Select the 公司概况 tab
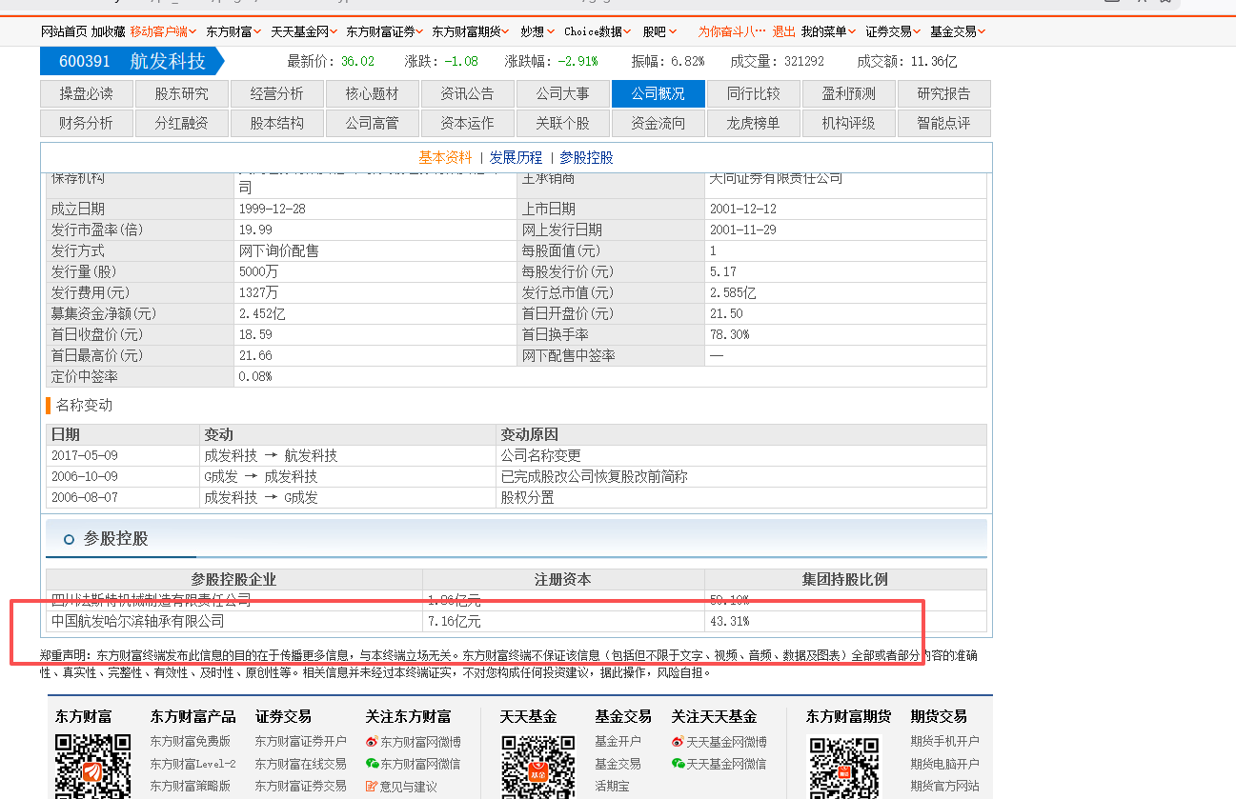Viewport: 1236px width, 799px height. tap(659, 93)
